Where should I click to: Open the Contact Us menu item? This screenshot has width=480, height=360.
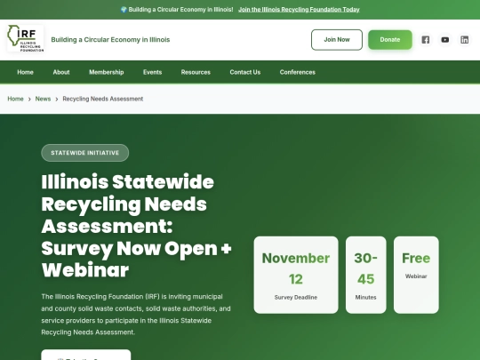point(245,72)
